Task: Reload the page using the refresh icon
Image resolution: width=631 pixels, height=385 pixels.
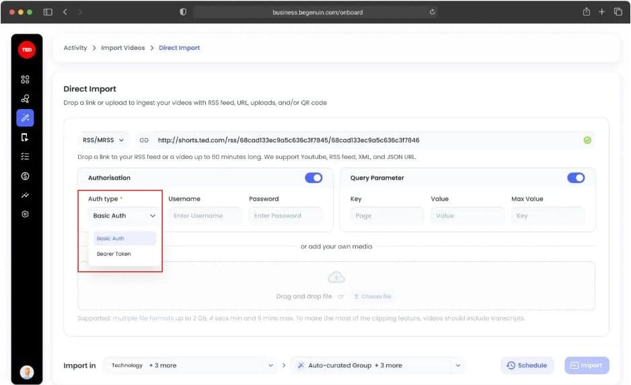Action: click(432, 12)
